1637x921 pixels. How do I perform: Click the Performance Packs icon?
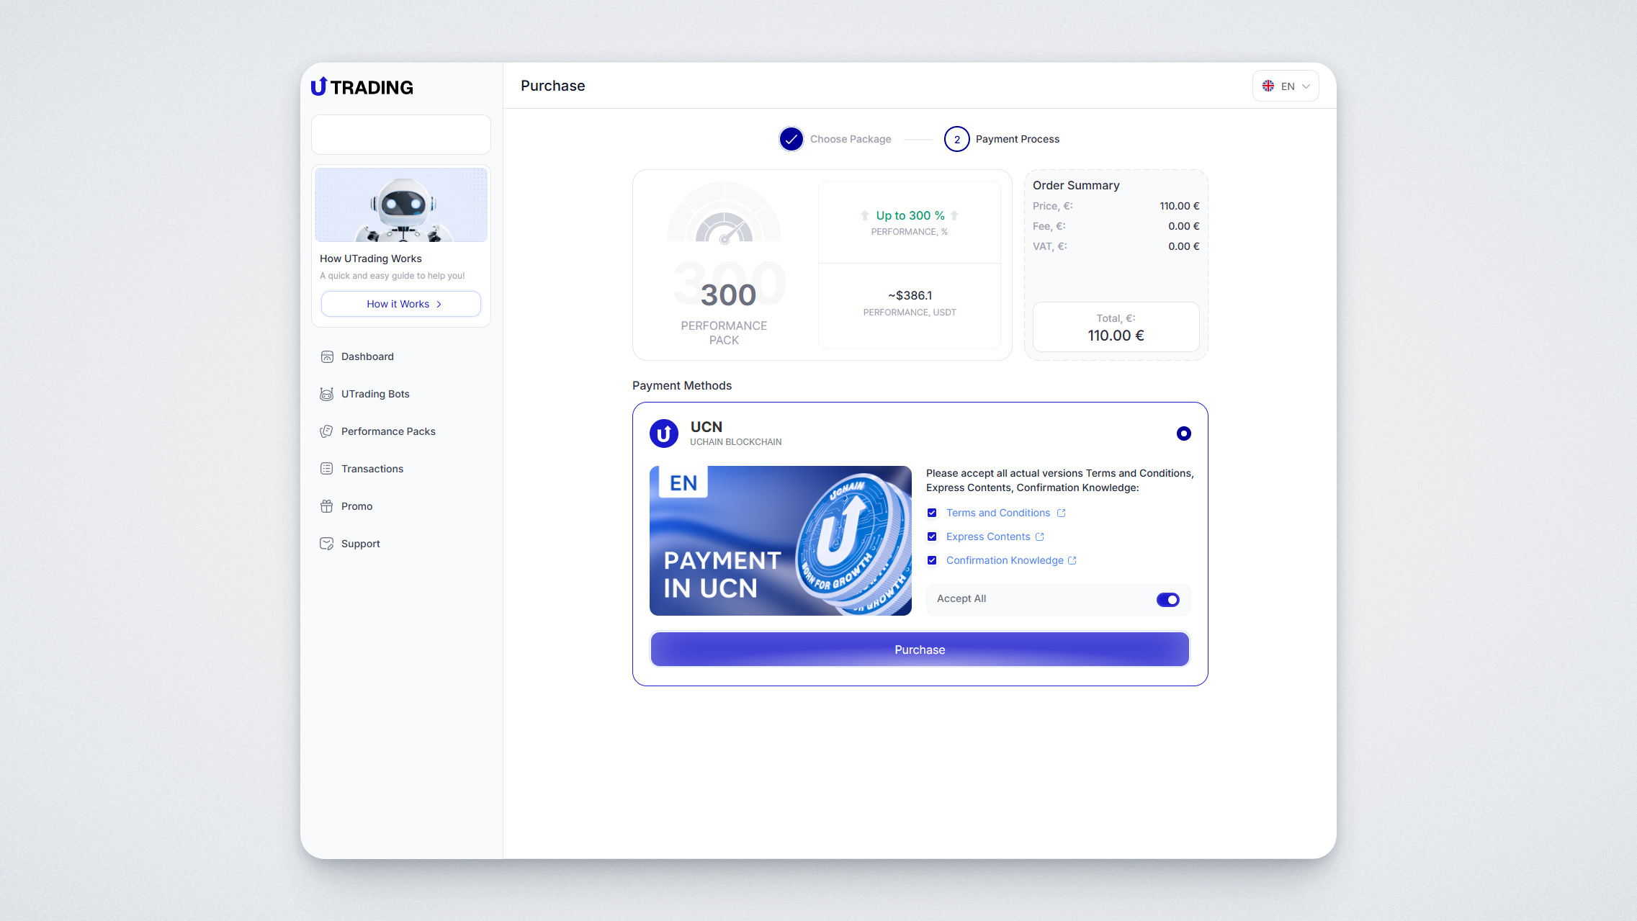327,431
